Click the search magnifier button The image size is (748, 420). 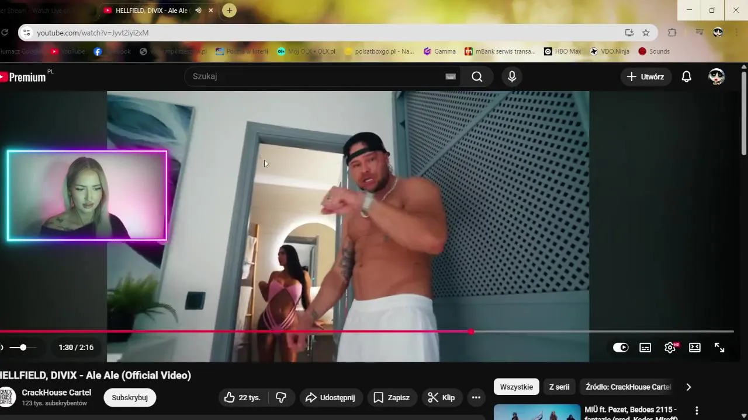(477, 76)
